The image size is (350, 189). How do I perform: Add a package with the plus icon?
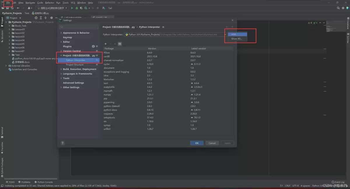click(x=106, y=44)
